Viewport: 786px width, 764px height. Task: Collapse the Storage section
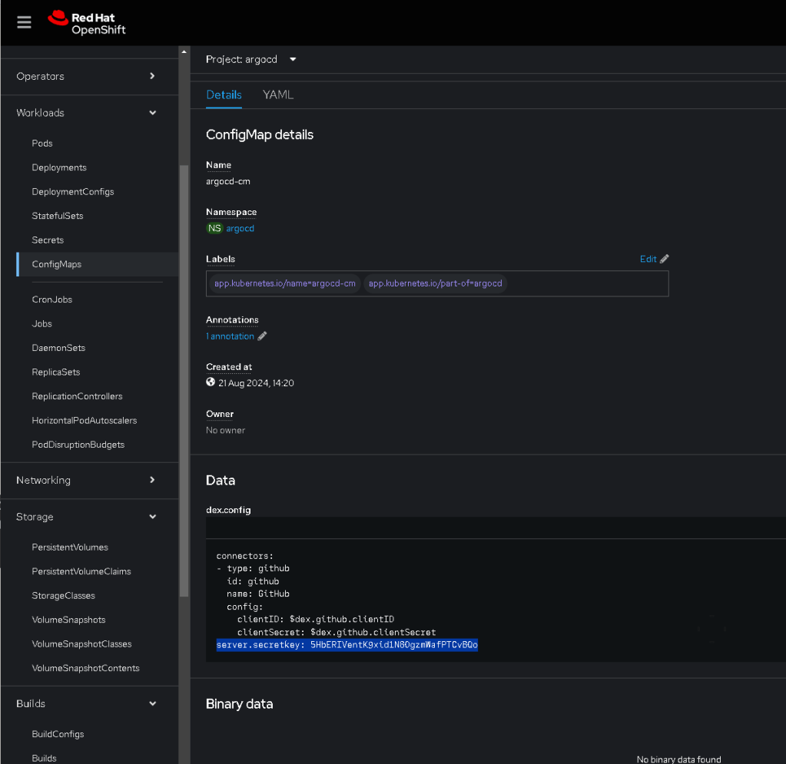(89, 517)
